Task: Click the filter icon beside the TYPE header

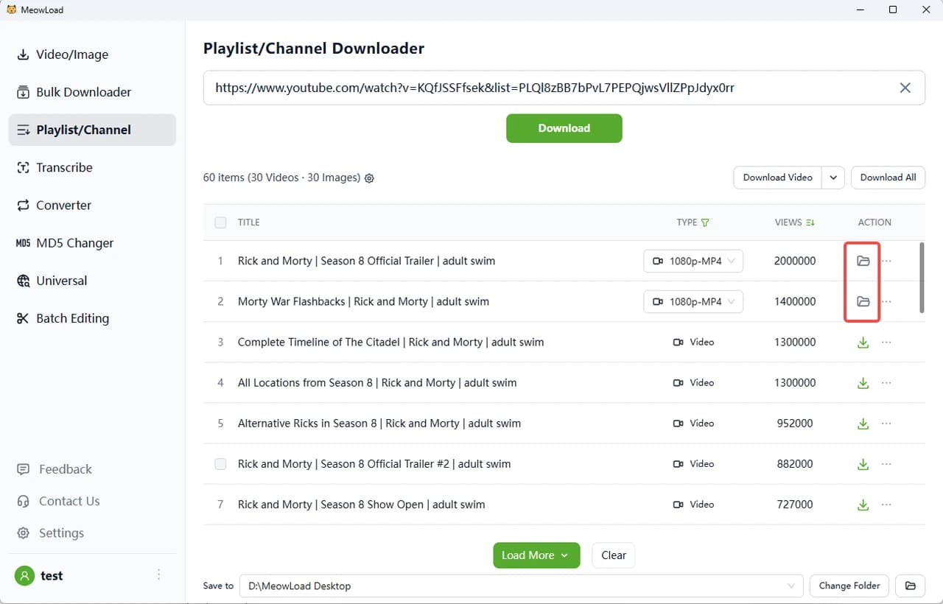Action: [705, 222]
